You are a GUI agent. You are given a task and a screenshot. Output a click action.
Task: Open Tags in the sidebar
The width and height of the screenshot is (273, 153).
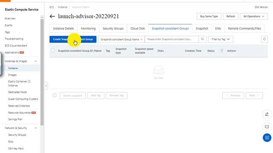[7, 32]
